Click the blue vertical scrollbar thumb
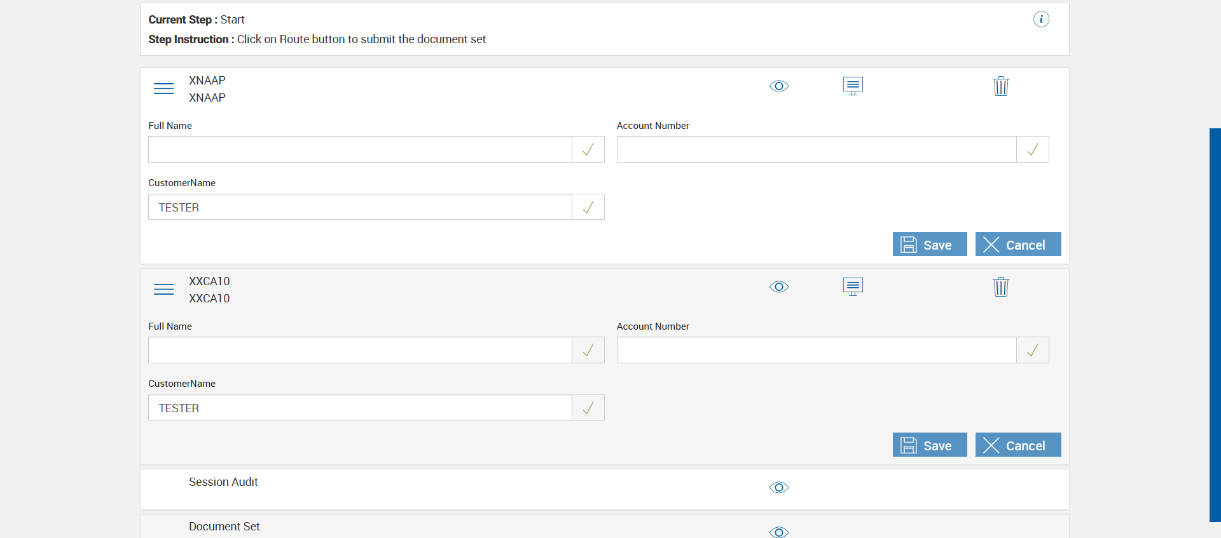 1215,324
